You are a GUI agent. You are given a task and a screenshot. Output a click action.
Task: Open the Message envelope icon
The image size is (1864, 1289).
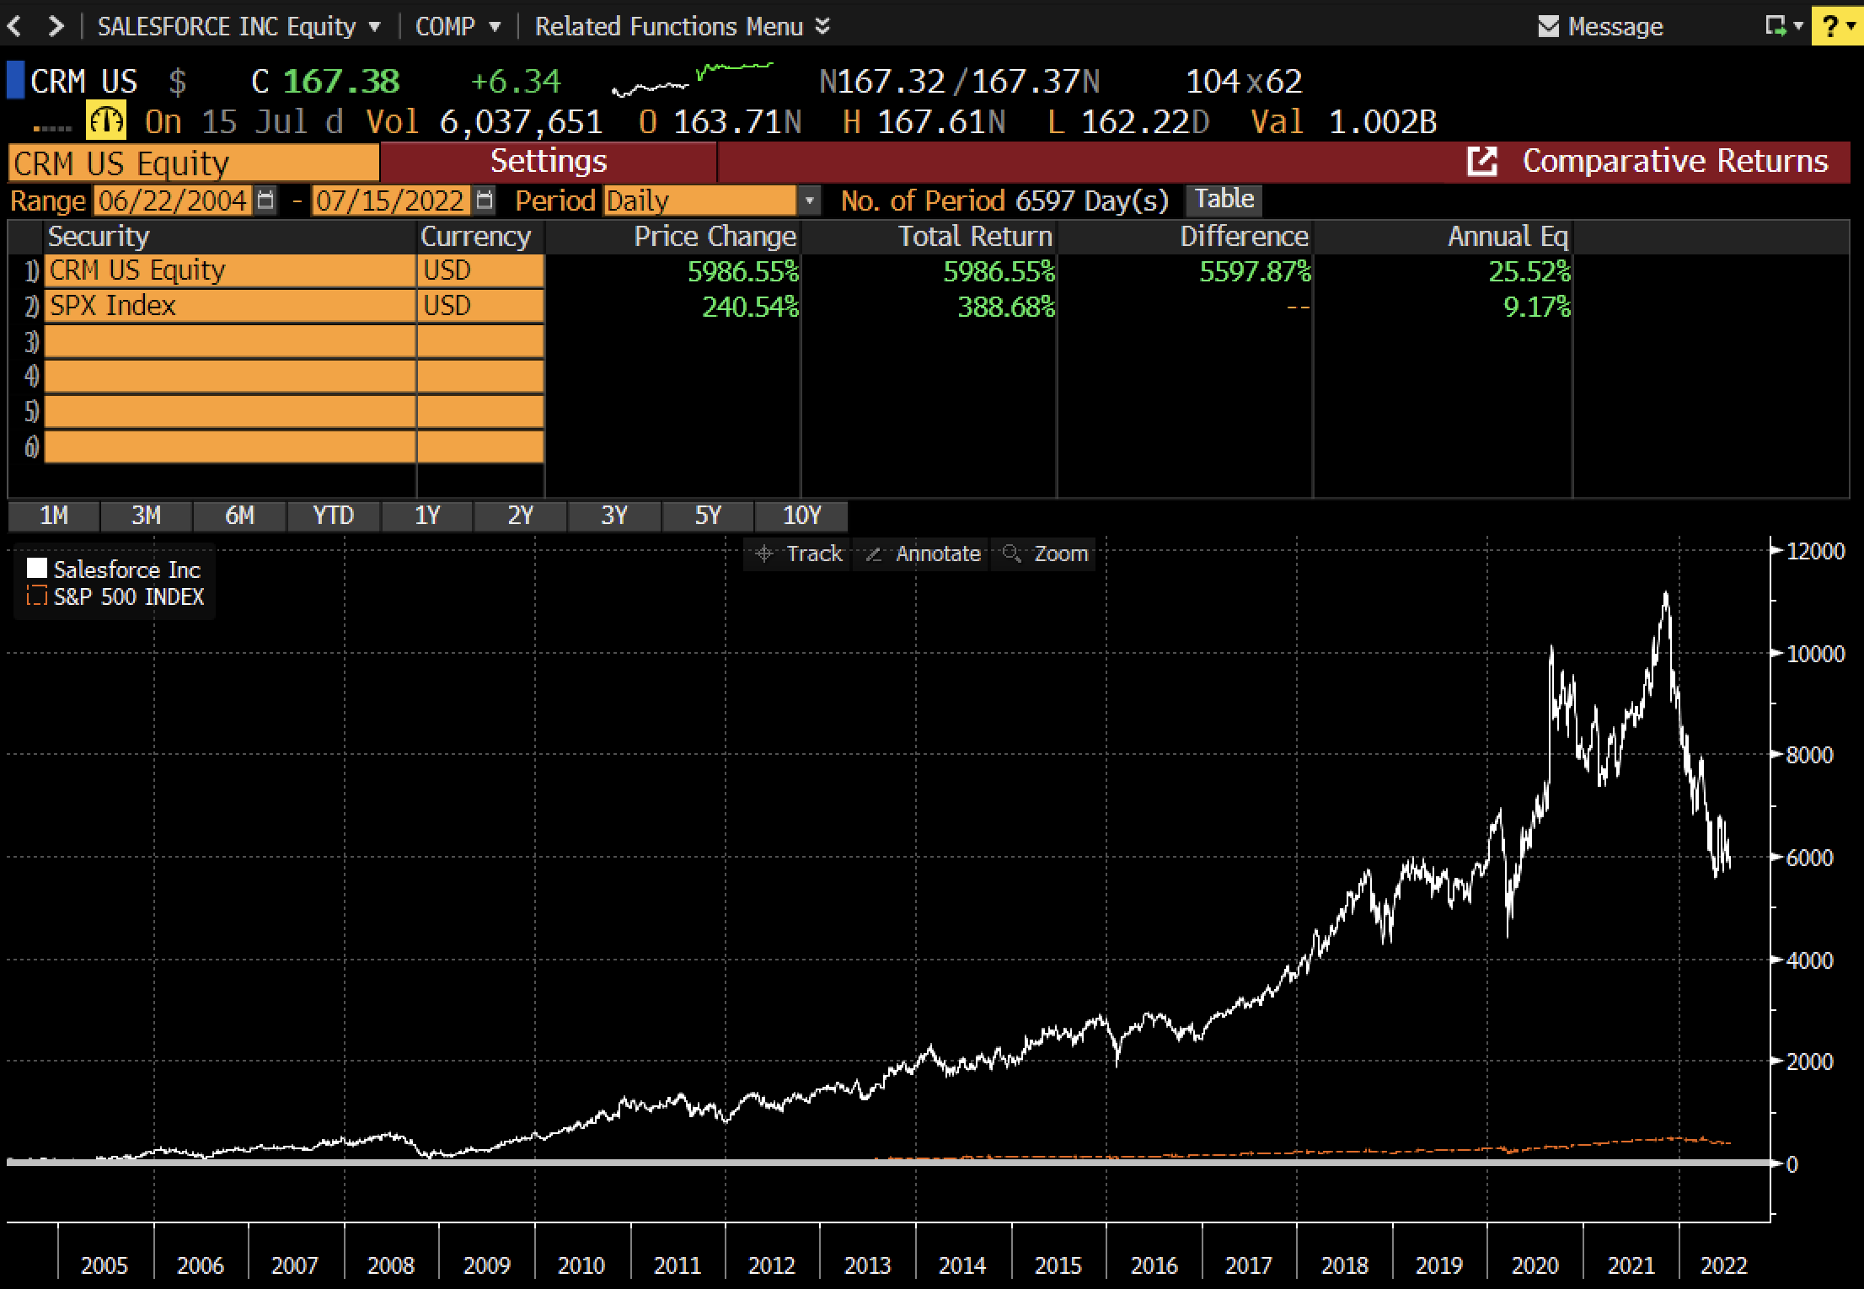pos(1548,27)
